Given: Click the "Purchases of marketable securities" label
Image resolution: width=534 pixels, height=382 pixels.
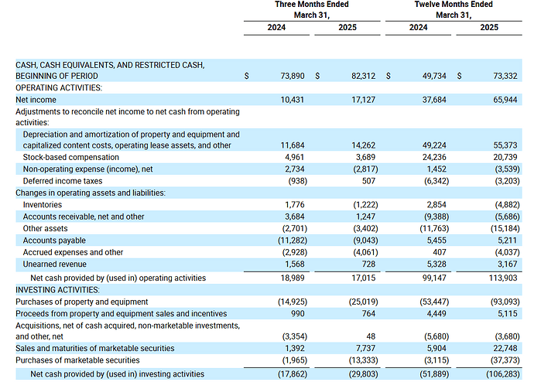Looking at the screenshot, I should tap(77, 360).
